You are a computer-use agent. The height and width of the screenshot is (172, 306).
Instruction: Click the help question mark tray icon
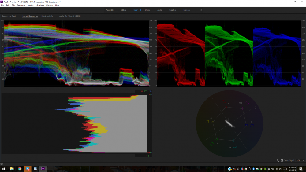(x=230, y=169)
